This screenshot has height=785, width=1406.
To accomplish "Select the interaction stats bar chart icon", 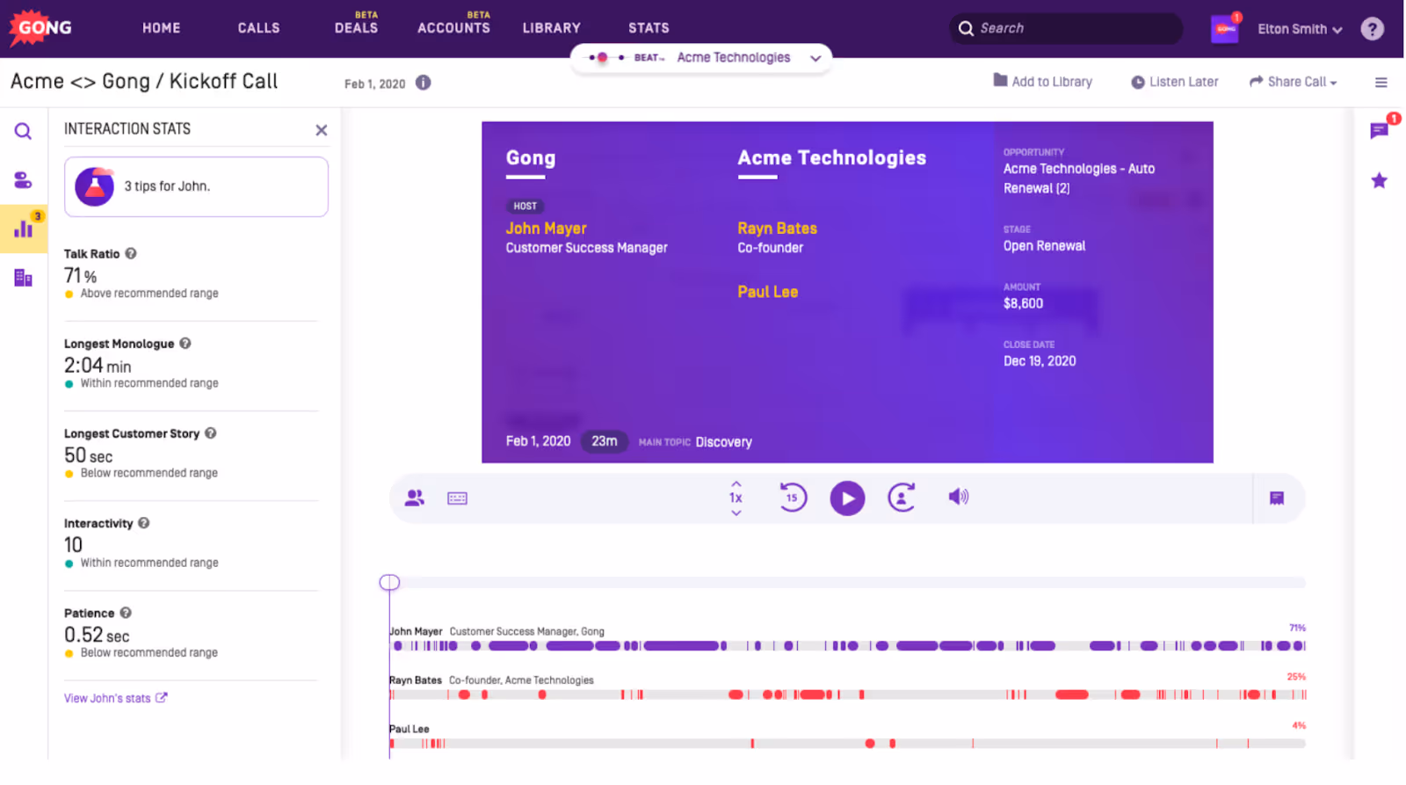I will click(24, 229).
